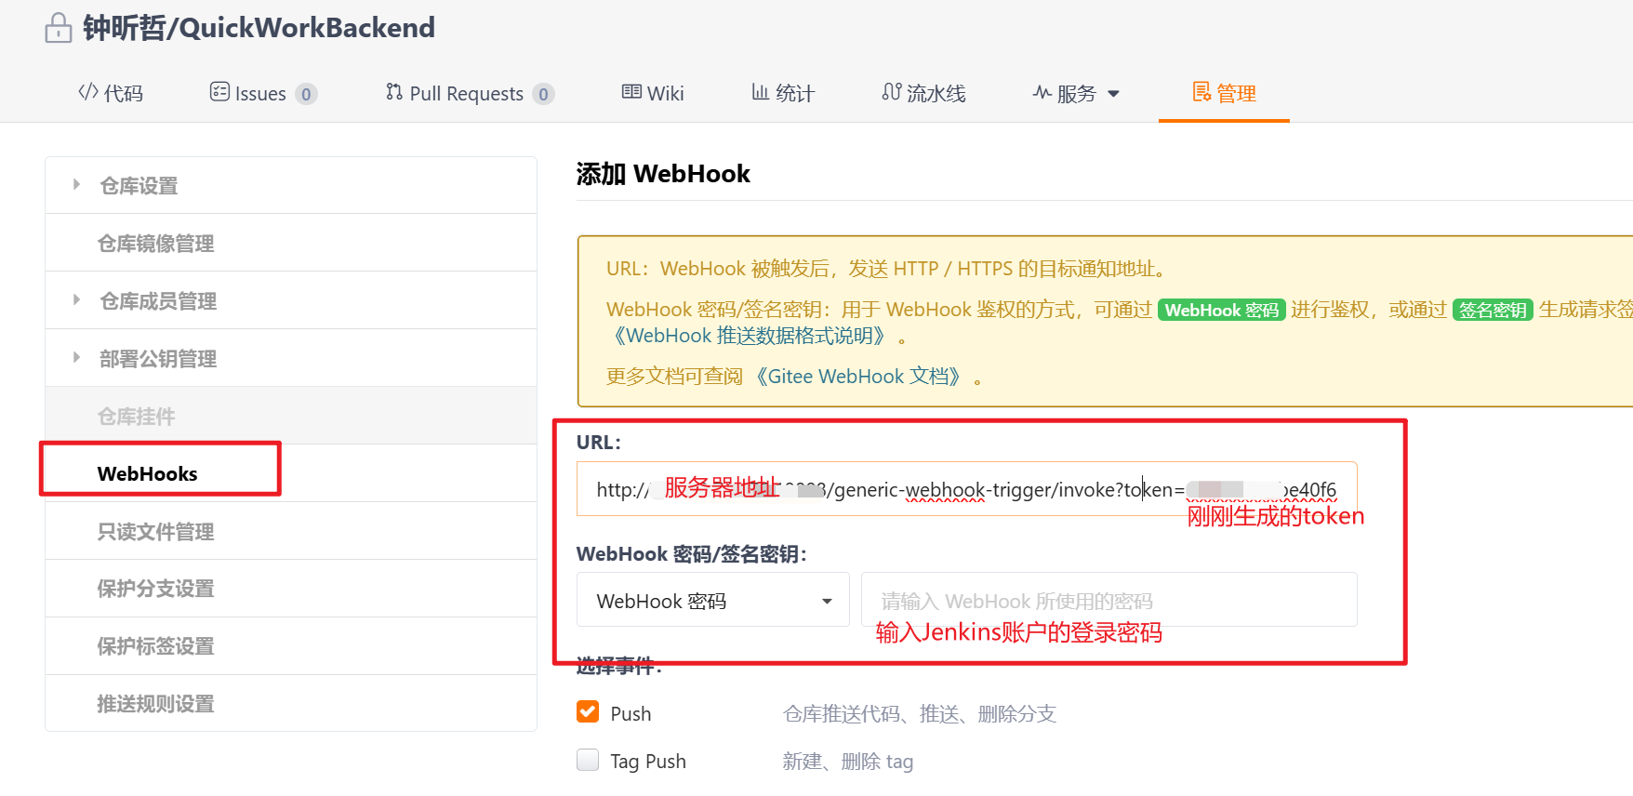Click the lock icon beside repository name
The height and width of the screenshot is (796, 1633).
click(x=58, y=28)
